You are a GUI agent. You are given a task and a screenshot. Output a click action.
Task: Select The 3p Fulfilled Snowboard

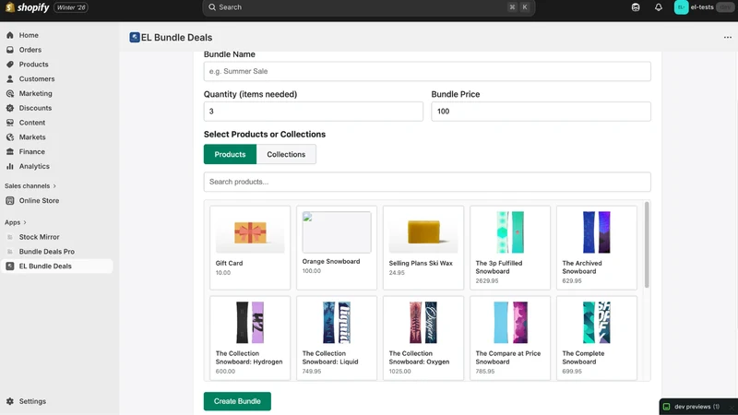coord(510,247)
